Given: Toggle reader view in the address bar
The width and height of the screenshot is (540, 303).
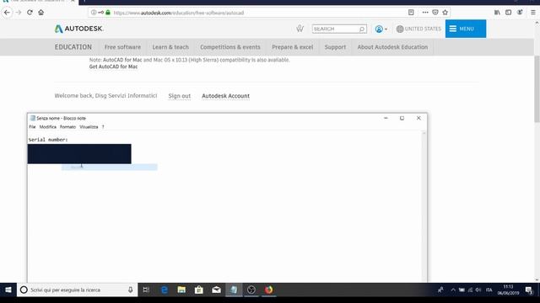Looking at the screenshot, I should point(411,13).
